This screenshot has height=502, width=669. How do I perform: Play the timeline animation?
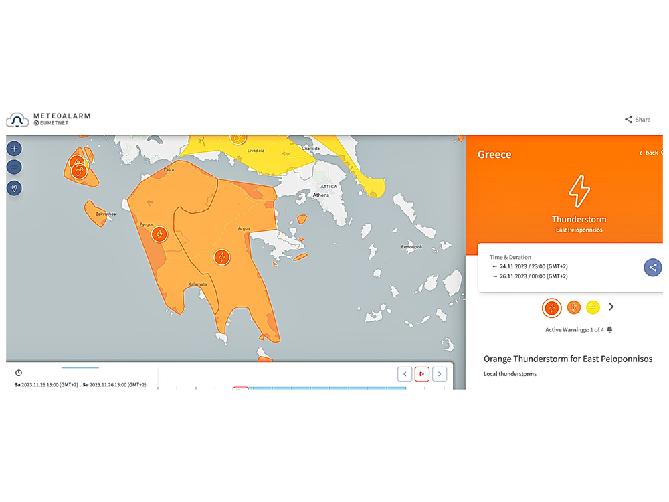[422, 374]
